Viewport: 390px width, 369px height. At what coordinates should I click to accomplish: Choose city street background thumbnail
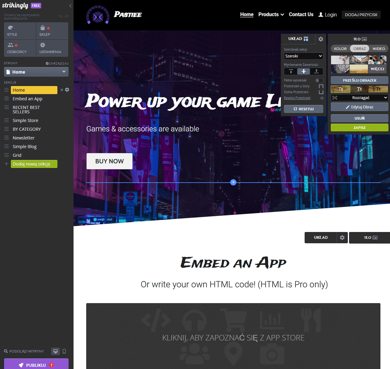(x=359, y=60)
